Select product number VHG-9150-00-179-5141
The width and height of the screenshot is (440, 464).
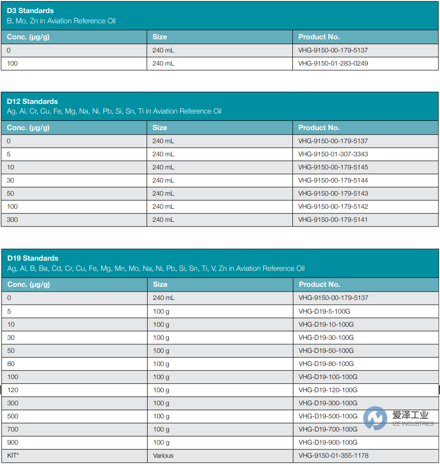[x=333, y=220]
